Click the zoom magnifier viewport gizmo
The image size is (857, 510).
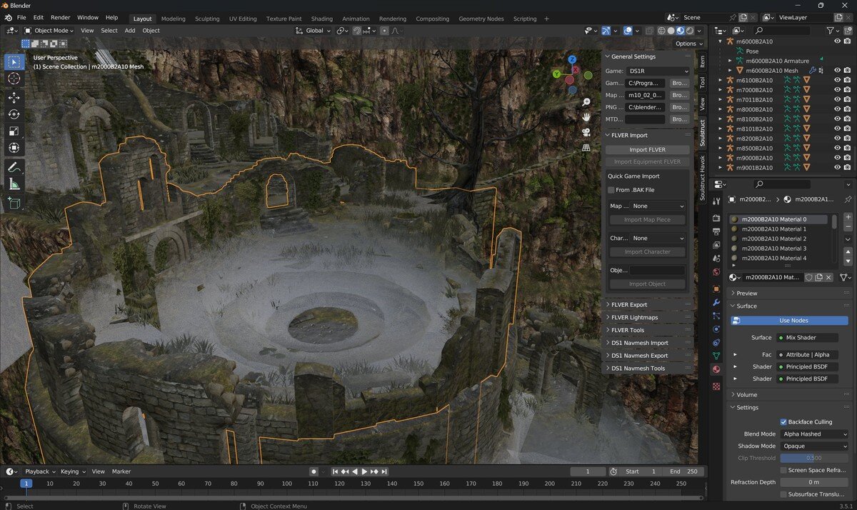586,103
